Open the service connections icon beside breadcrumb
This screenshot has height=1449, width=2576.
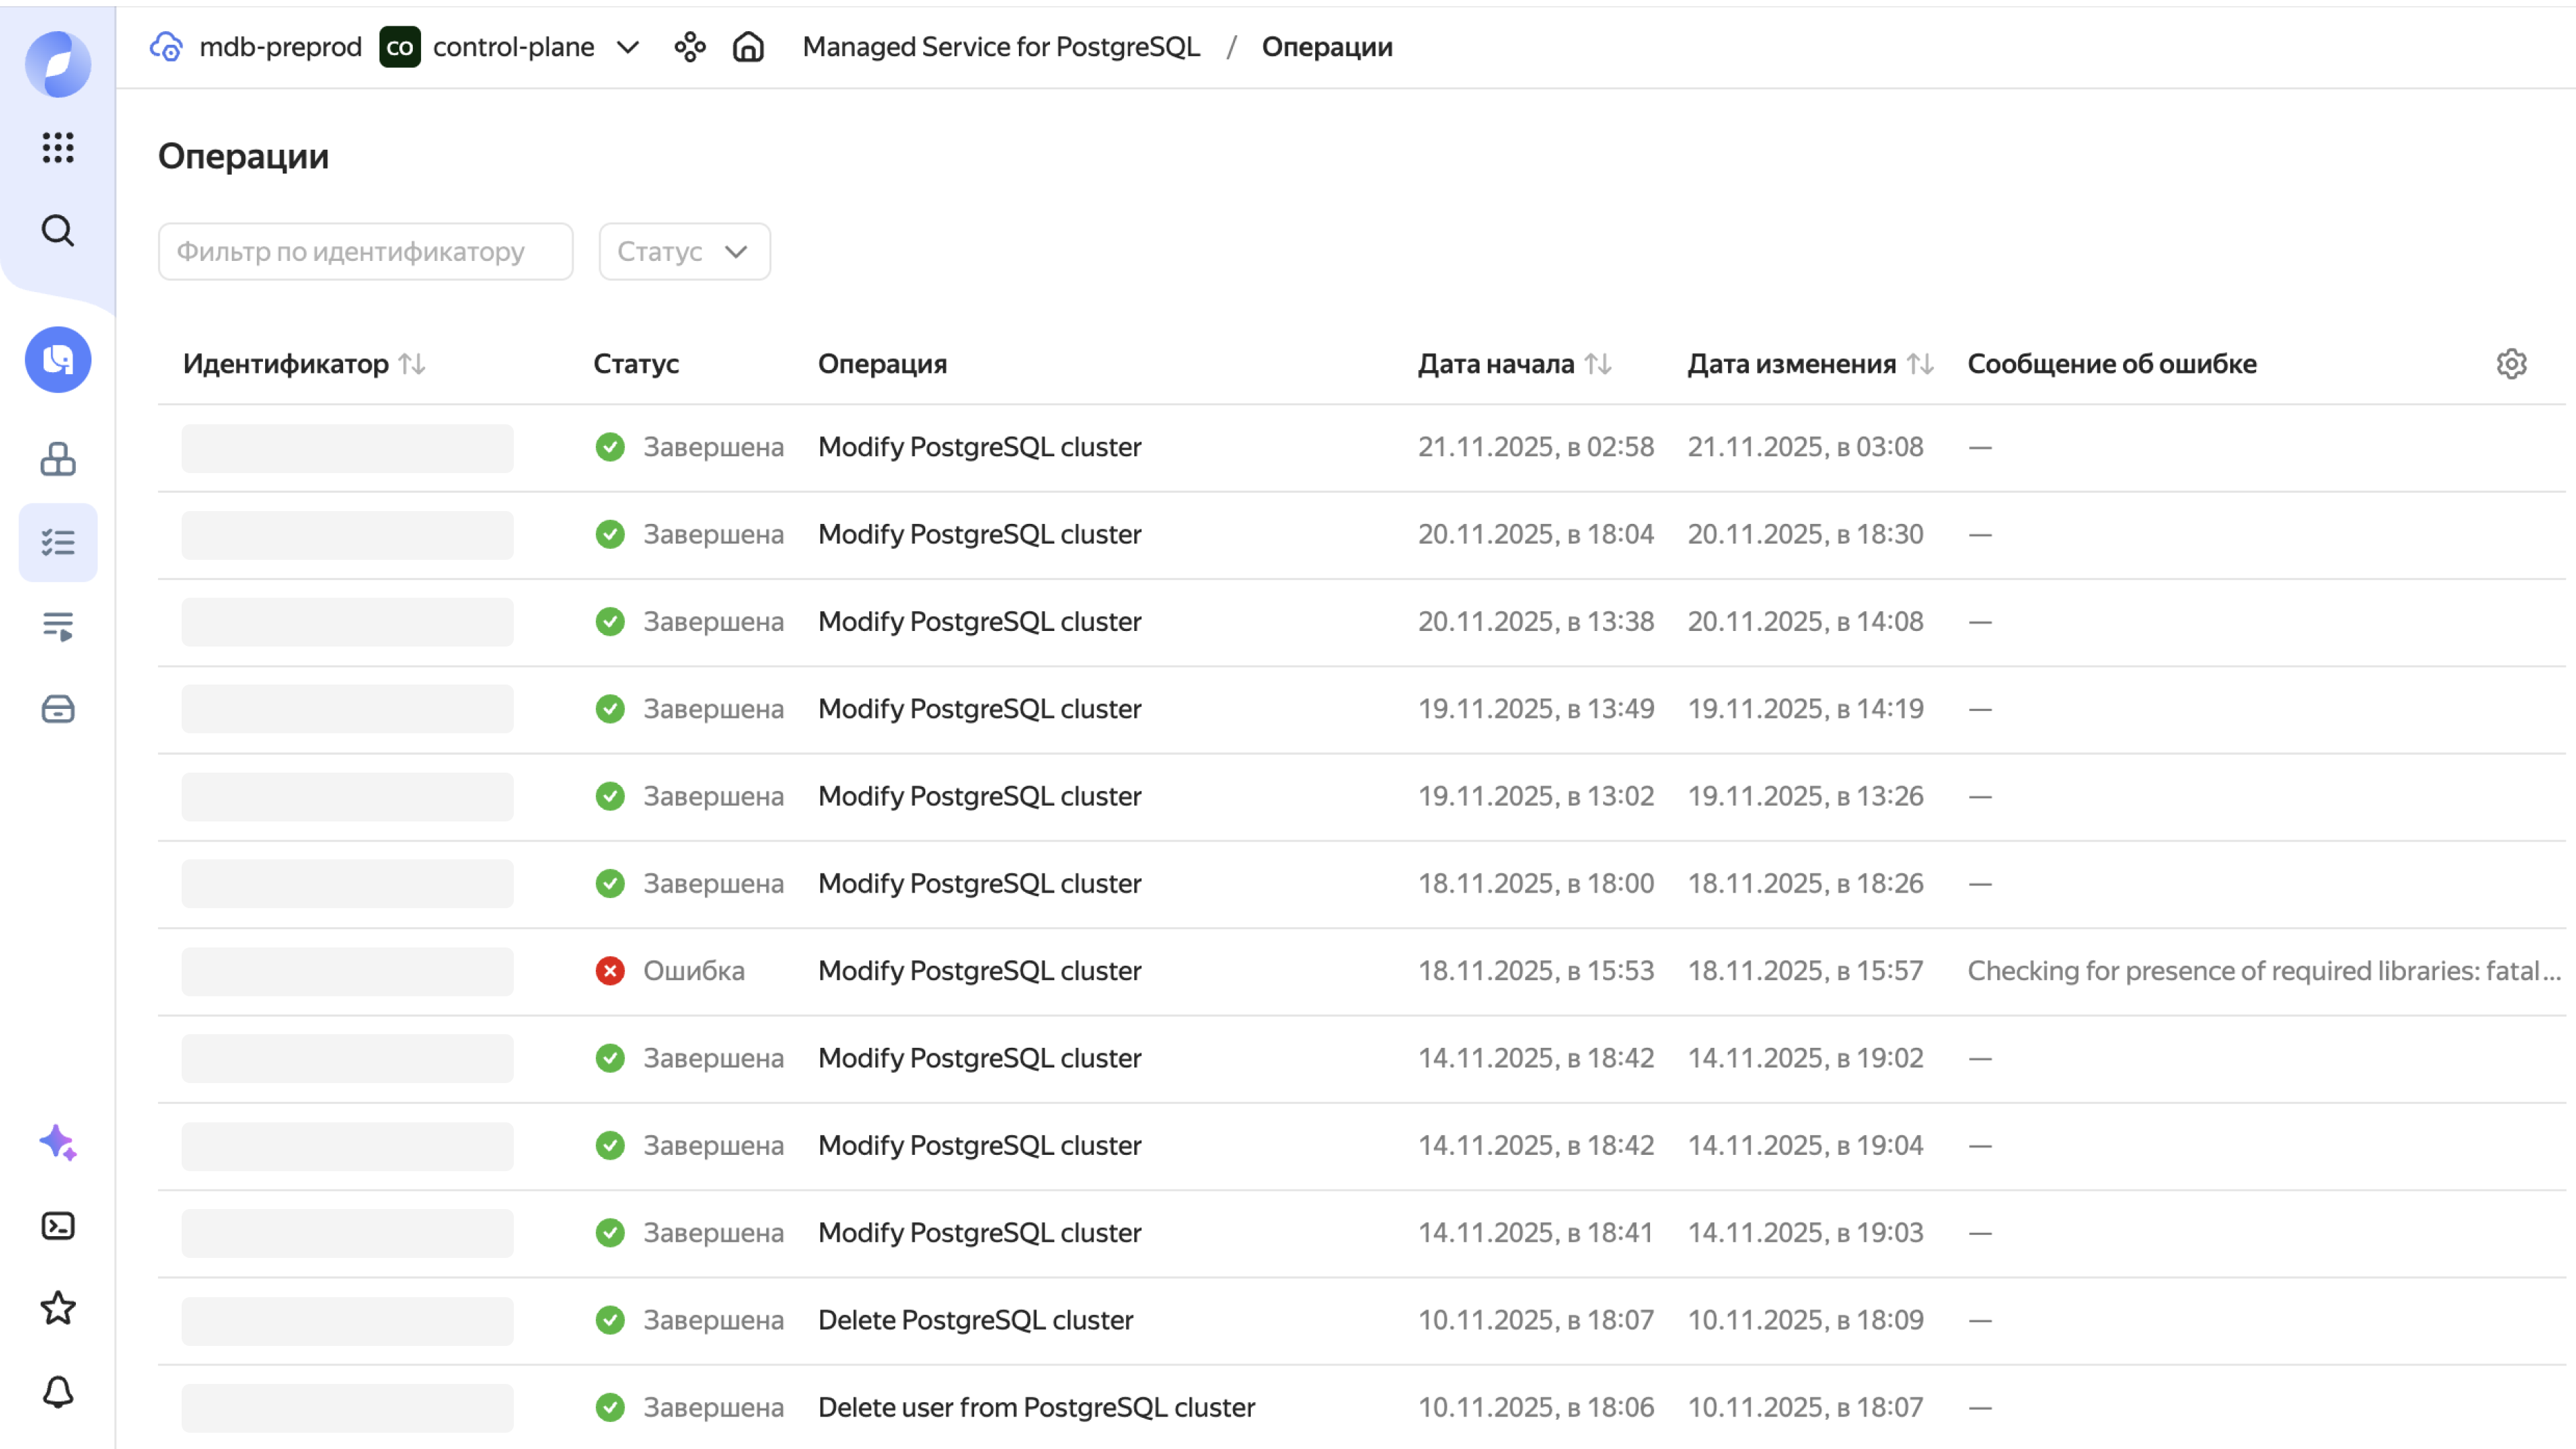coord(690,46)
